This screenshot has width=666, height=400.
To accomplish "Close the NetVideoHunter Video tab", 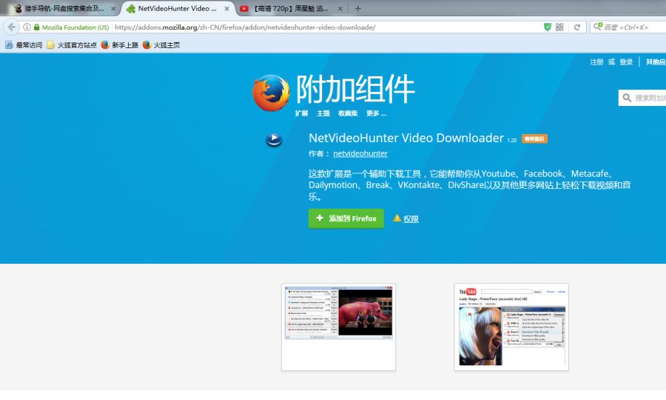I will pos(227,8).
